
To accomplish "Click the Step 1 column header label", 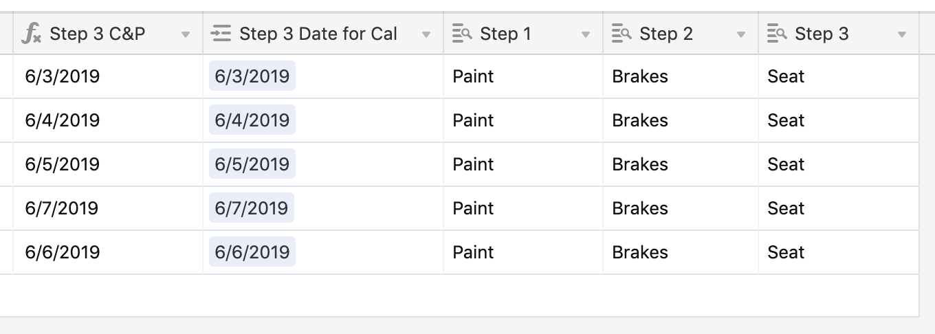I will click(505, 34).
